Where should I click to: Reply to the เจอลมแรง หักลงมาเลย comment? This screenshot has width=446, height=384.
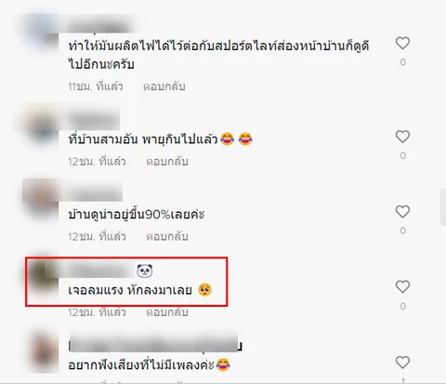(167, 312)
